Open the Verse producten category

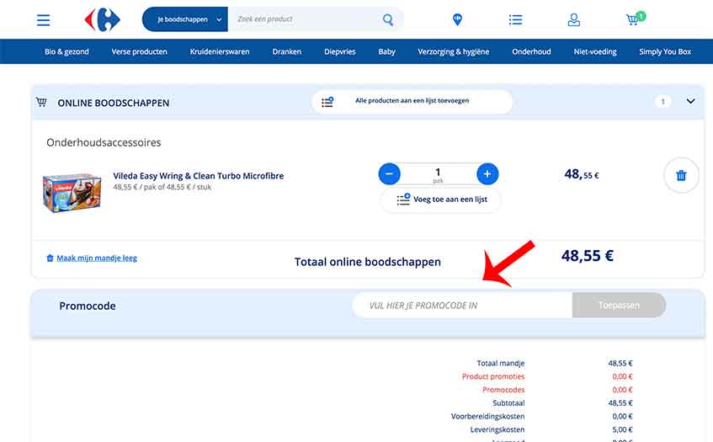click(x=139, y=51)
